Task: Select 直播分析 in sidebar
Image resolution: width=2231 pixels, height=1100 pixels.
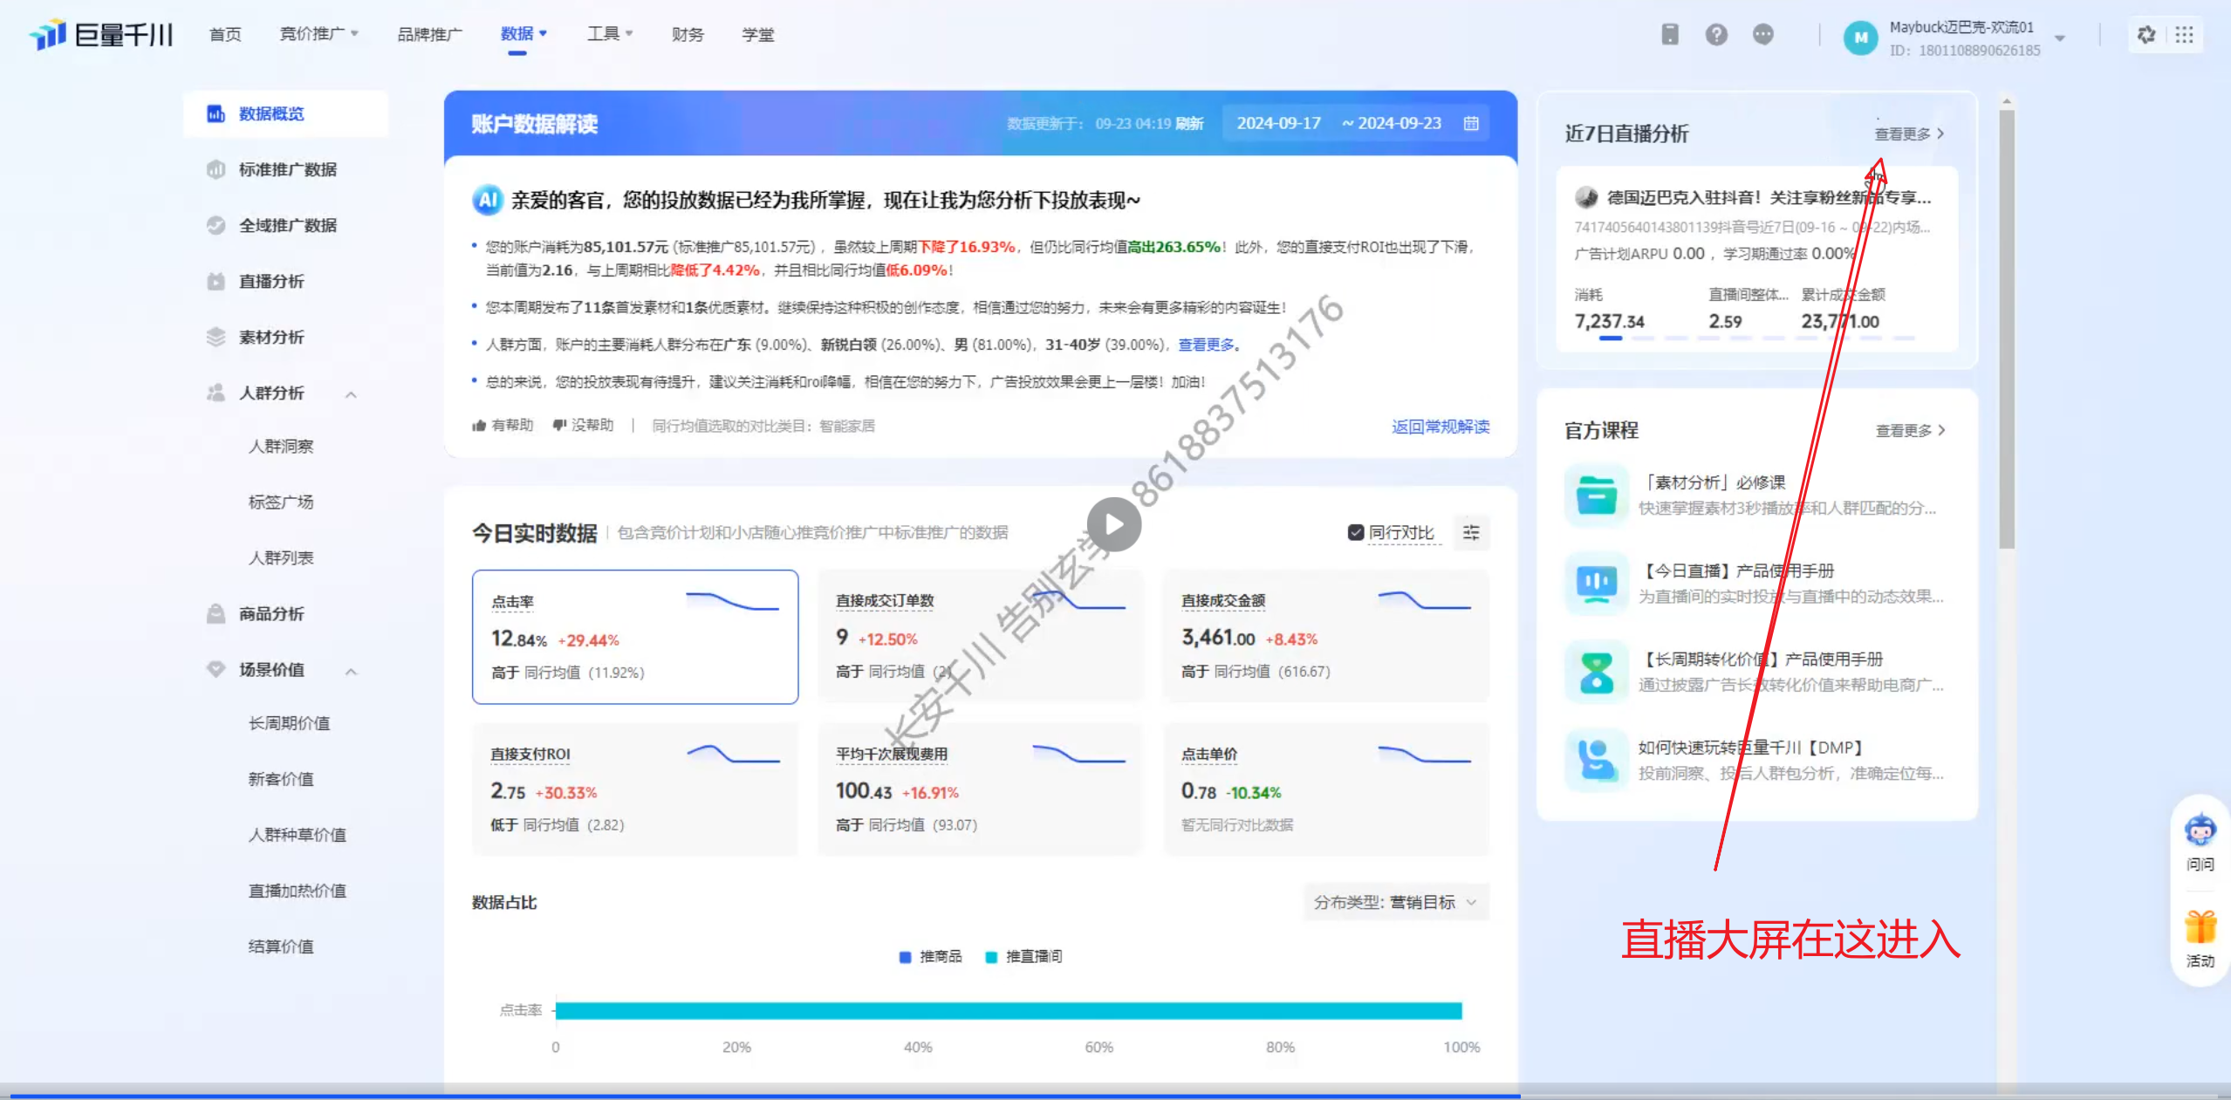Action: [271, 282]
